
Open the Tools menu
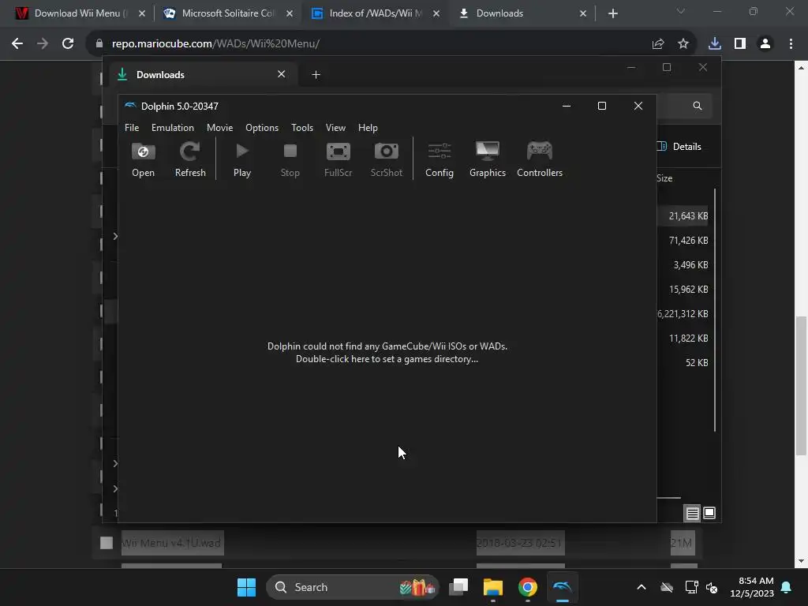point(302,127)
